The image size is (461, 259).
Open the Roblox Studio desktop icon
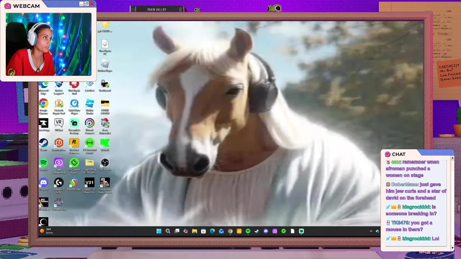click(90, 106)
